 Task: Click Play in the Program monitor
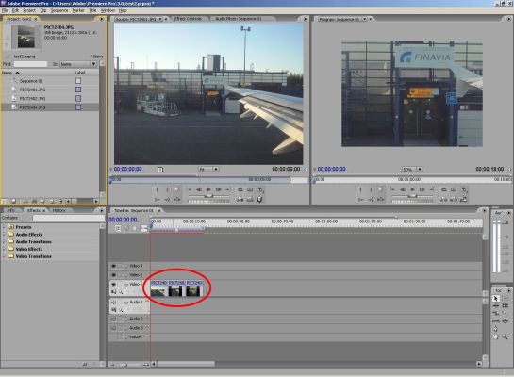pos(412,189)
